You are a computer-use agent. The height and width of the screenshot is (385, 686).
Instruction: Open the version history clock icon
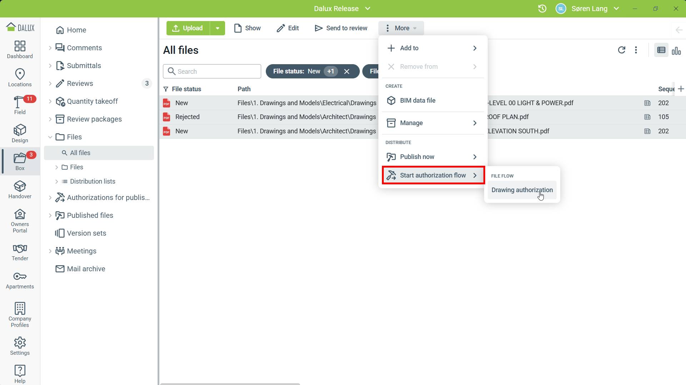(x=542, y=9)
